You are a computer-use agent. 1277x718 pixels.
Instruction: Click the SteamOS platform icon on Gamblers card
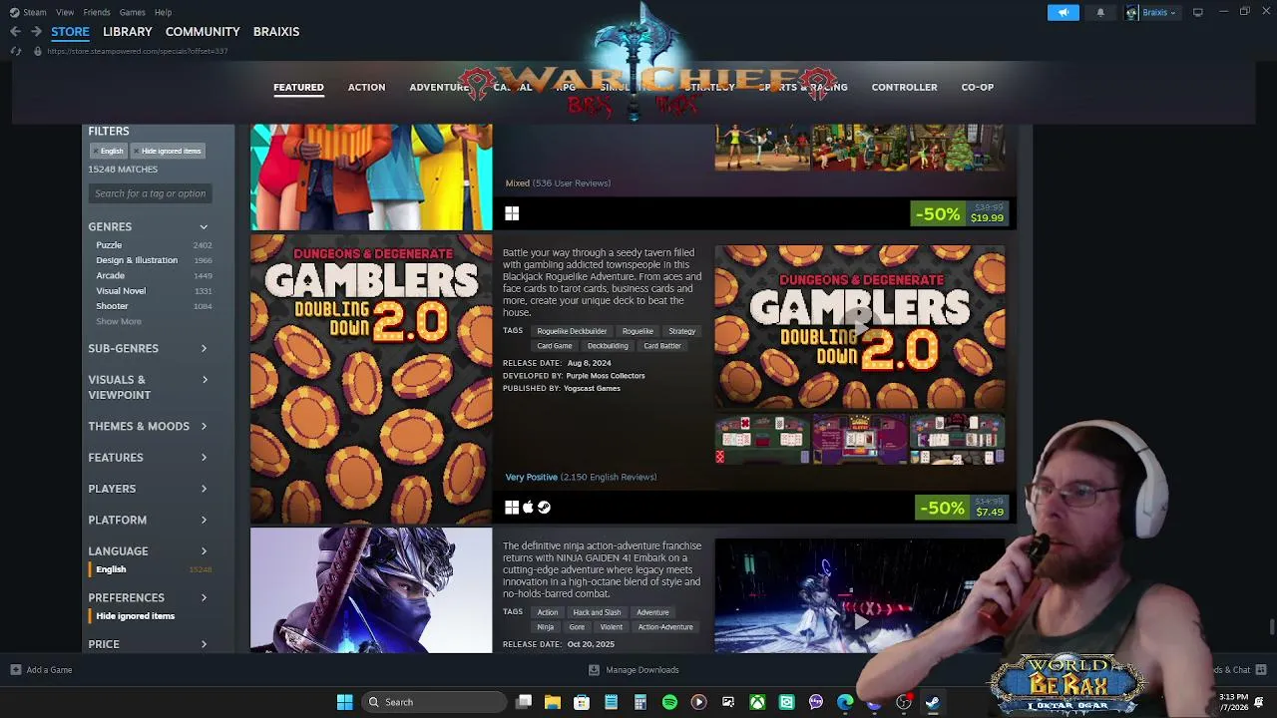(544, 508)
